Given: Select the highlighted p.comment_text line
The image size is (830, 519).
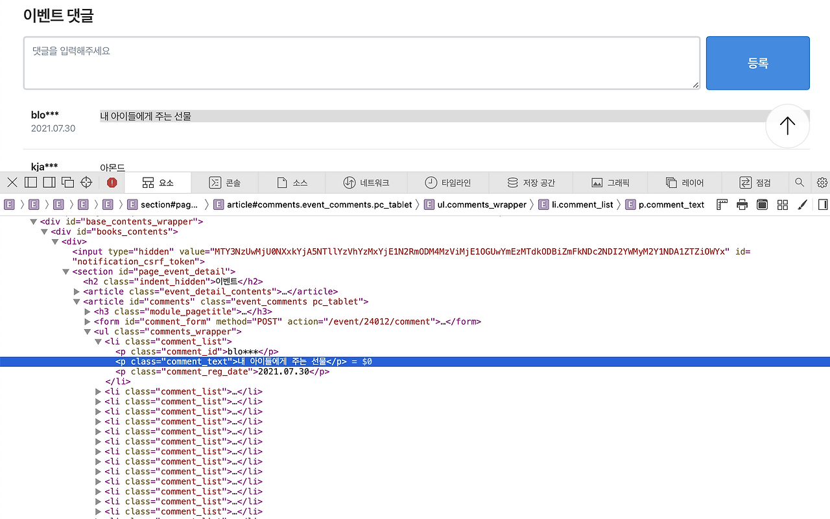Looking at the screenshot, I should (x=415, y=362).
